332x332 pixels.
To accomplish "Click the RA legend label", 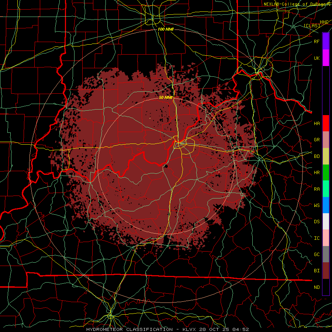I will click(317, 189).
